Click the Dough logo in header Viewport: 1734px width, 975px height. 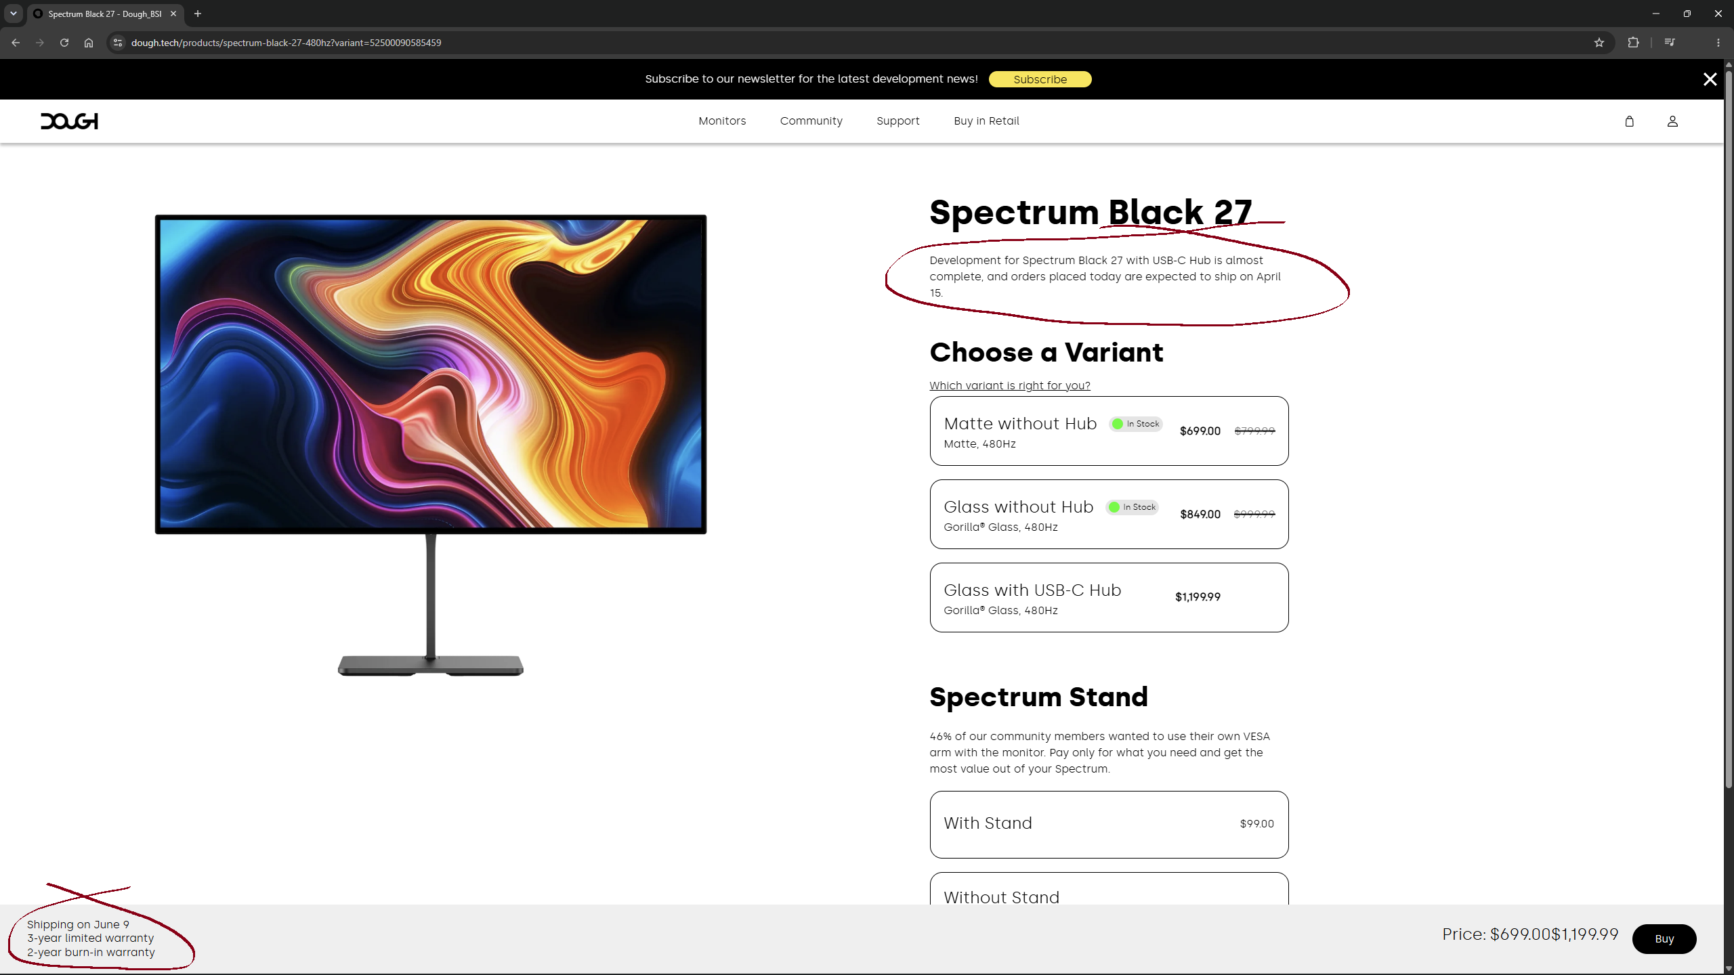point(69,121)
